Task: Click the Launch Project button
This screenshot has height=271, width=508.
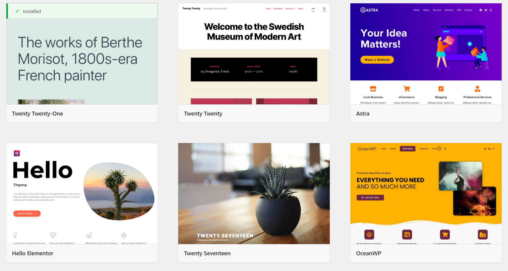Action: point(27,214)
